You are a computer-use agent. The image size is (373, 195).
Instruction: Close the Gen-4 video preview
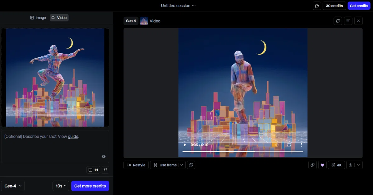[358, 21]
